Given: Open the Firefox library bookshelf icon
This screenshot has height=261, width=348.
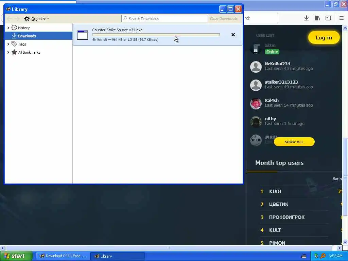Looking at the screenshot, I should coord(317,18).
